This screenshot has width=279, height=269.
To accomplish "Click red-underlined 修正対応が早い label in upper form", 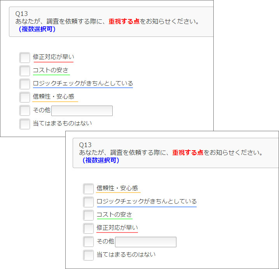I will tap(53, 57).
